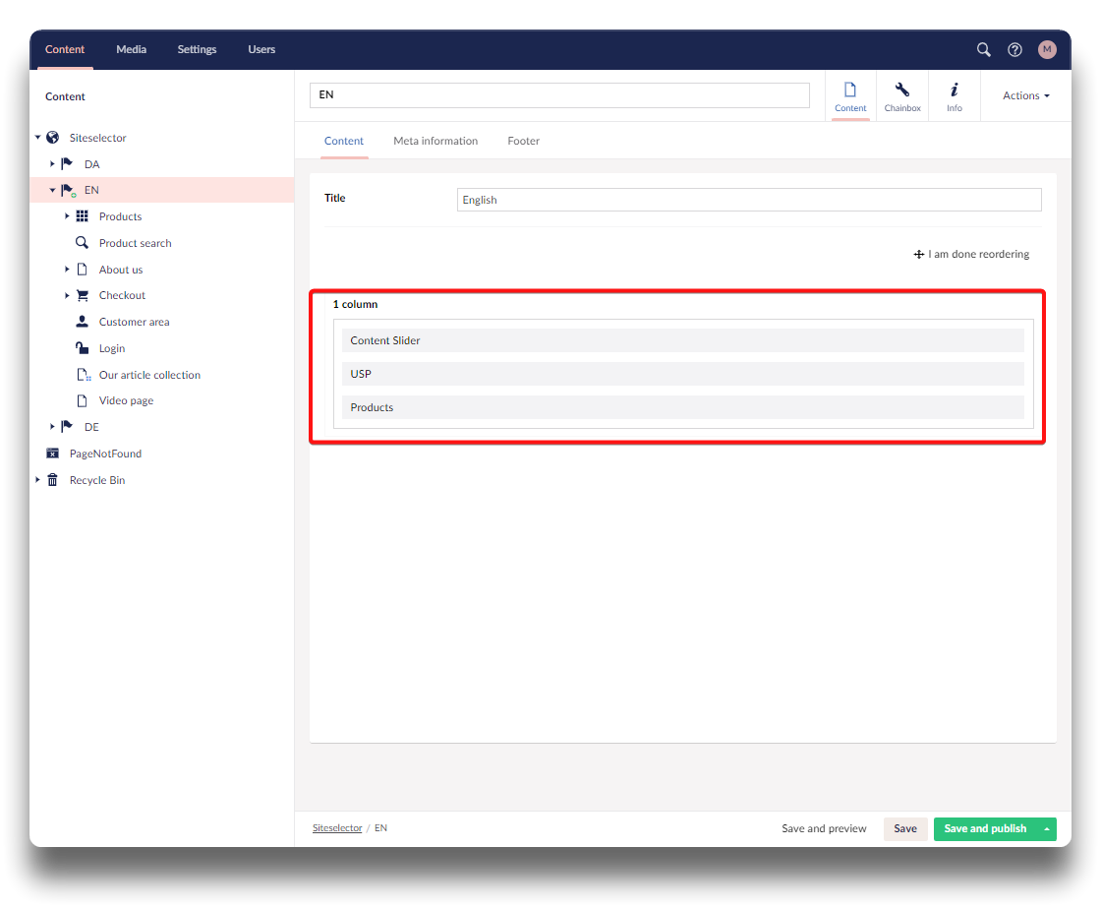Open the Chainbox wrench app
The height and width of the screenshot is (908, 1101).
[901, 95]
